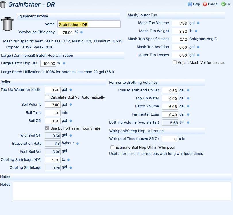This screenshot has height=215, width=233.
Task: Edit the Brewhouse Efficiency value field
Action: [66, 32]
